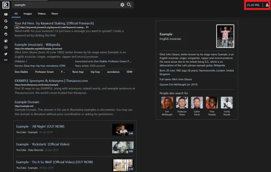The image size is (271, 172).
Task: Open video "Example - 'Do It So Well'" title
Action: click(55, 162)
